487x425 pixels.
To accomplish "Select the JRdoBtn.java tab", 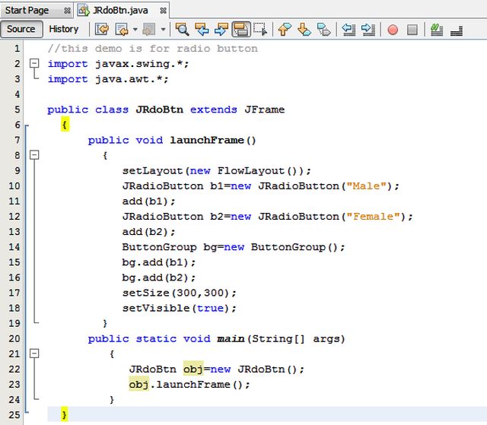I will [x=120, y=10].
